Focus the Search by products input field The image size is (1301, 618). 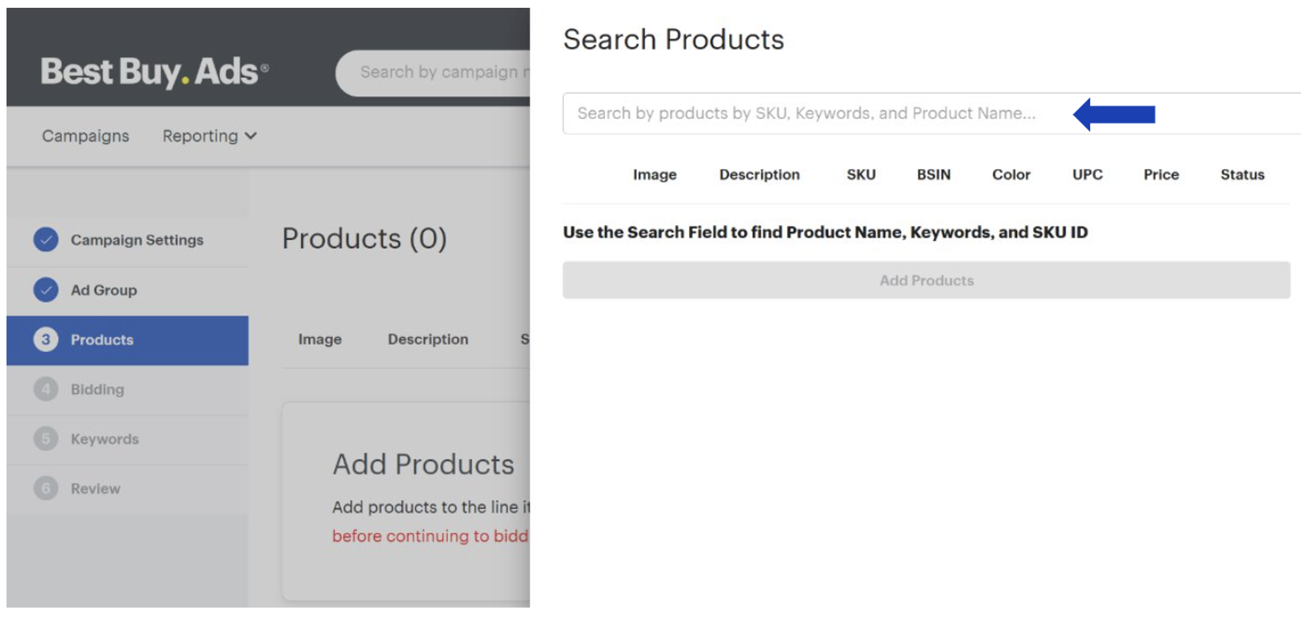point(805,114)
